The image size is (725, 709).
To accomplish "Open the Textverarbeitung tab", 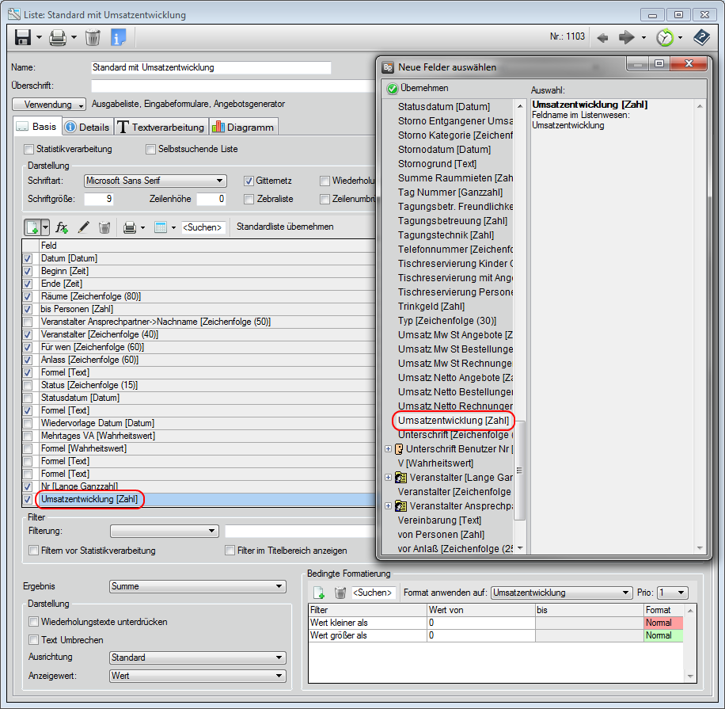I will [161, 127].
